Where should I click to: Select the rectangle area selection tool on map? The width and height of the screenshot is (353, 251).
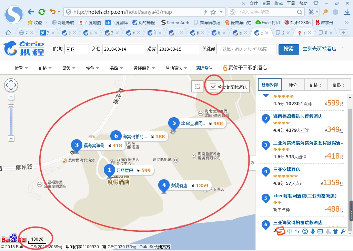tap(198, 87)
